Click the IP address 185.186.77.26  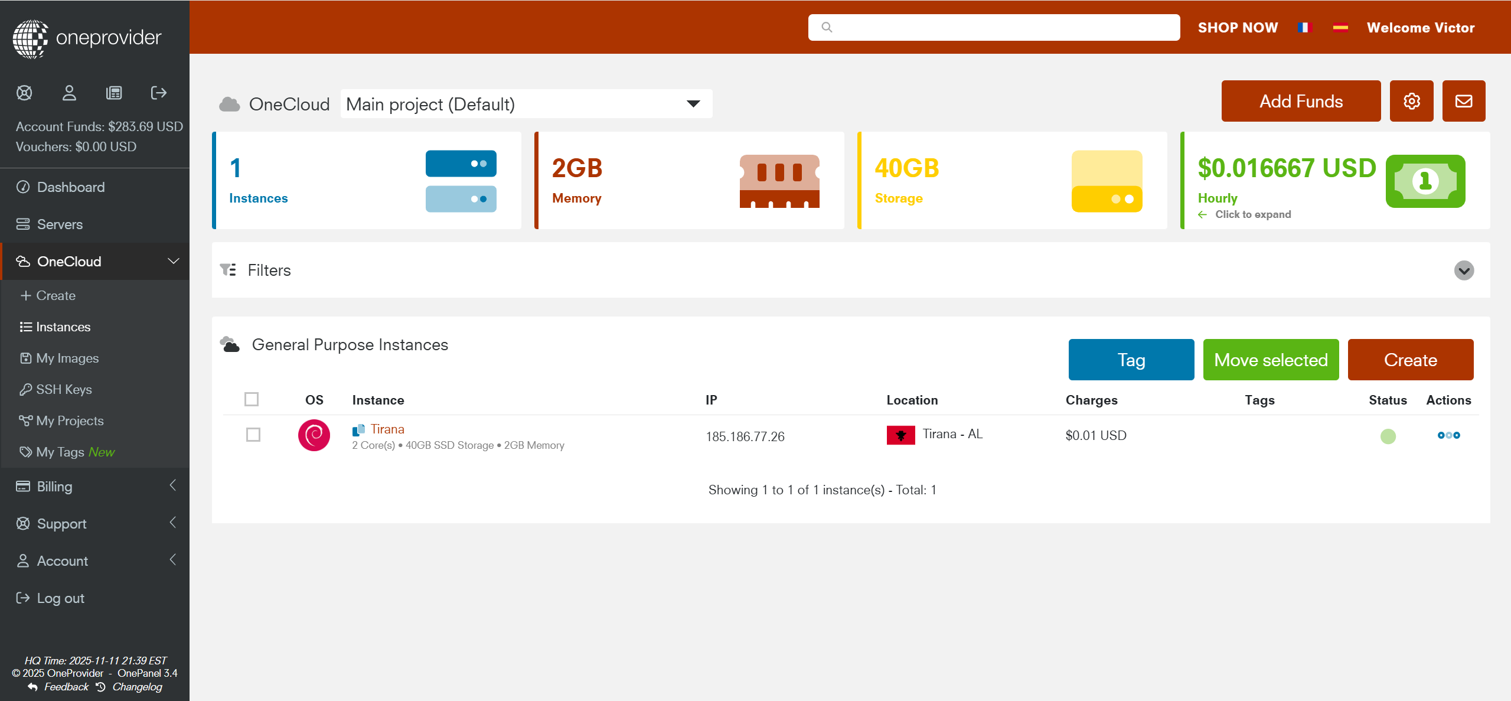[x=745, y=436]
